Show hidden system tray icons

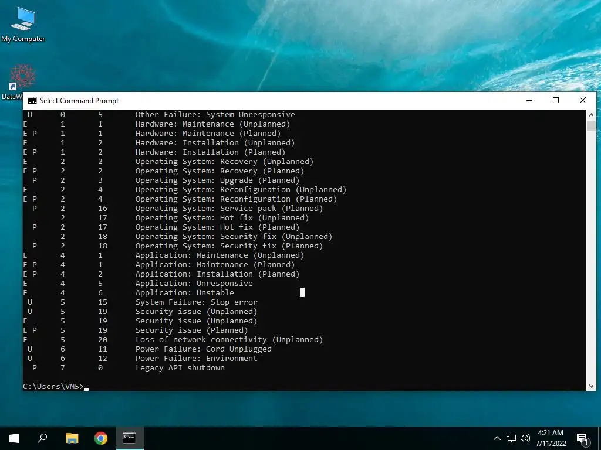(497, 438)
